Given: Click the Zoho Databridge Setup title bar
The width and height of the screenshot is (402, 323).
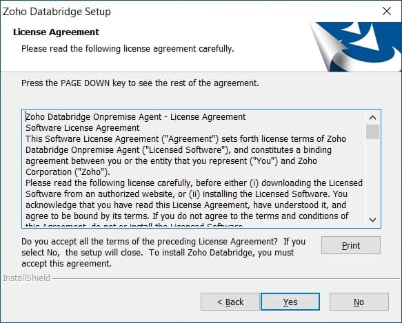Looking at the screenshot, I should 190,12.
